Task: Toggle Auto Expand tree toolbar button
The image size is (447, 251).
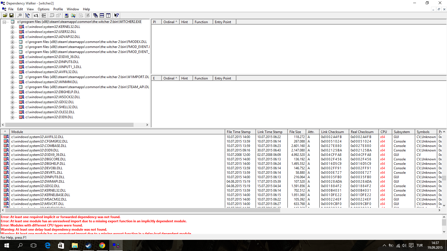Action: (27, 16)
